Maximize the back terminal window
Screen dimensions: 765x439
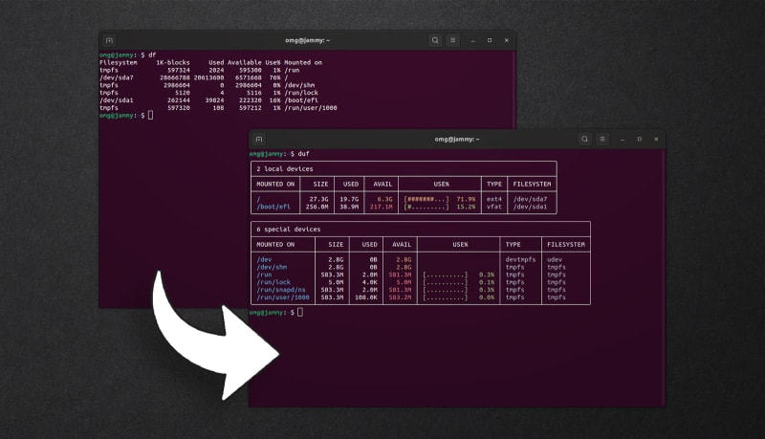pos(490,40)
